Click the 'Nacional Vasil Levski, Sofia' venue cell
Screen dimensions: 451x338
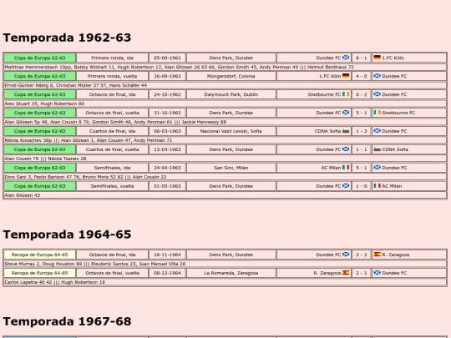[231, 131]
